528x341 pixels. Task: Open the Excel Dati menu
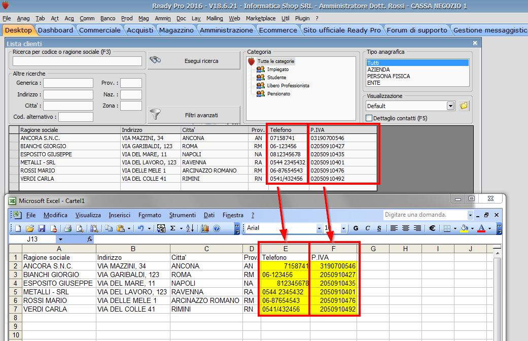click(209, 215)
